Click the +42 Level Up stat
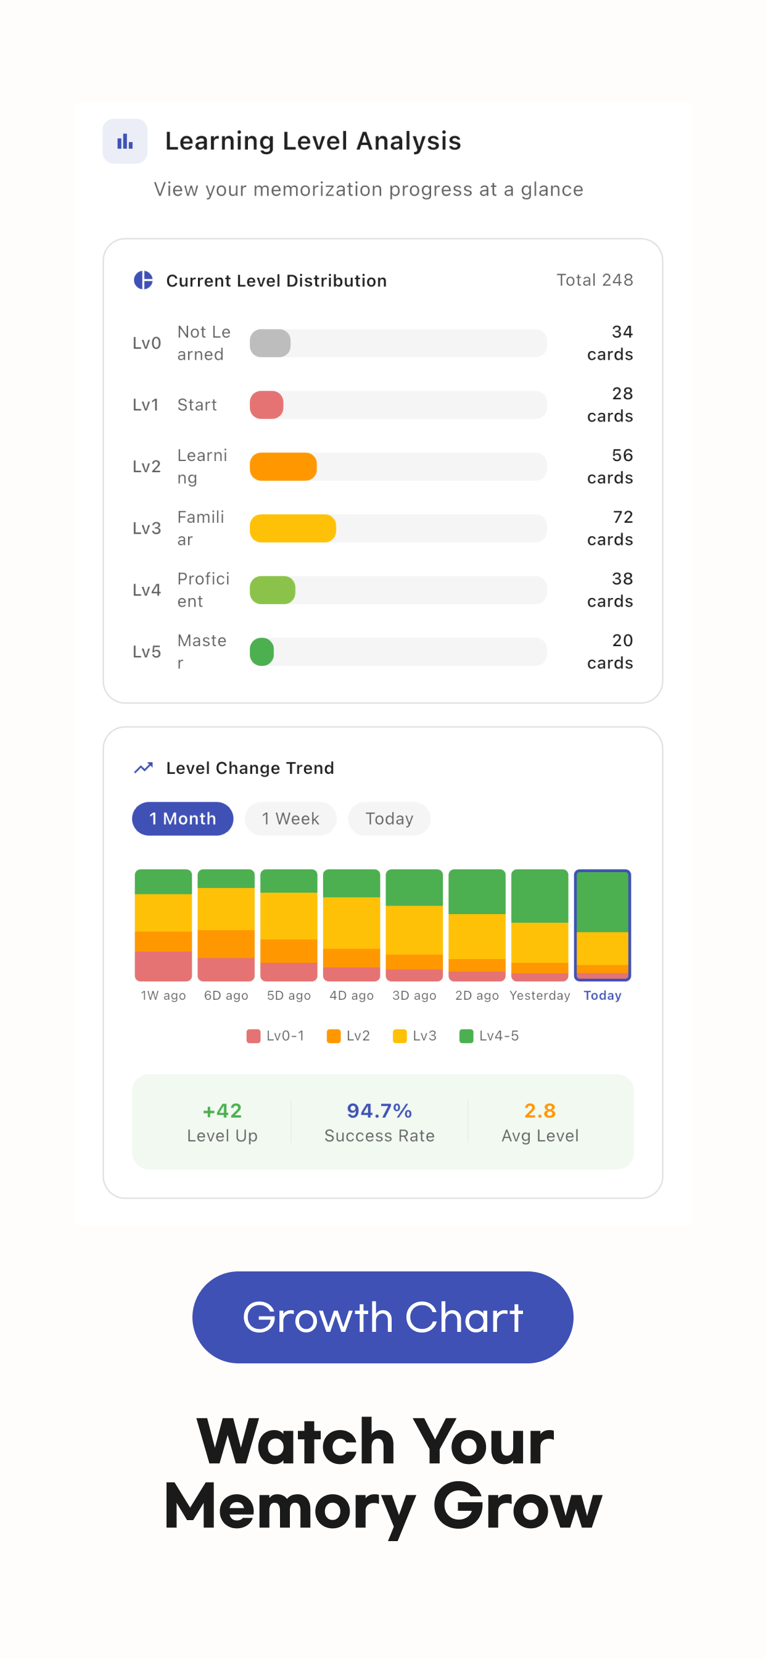The height and width of the screenshot is (1659, 766). pyautogui.click(x=222, y=1122)
